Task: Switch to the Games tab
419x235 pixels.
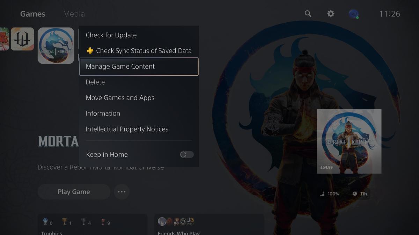Action: [x=33, y=14]
